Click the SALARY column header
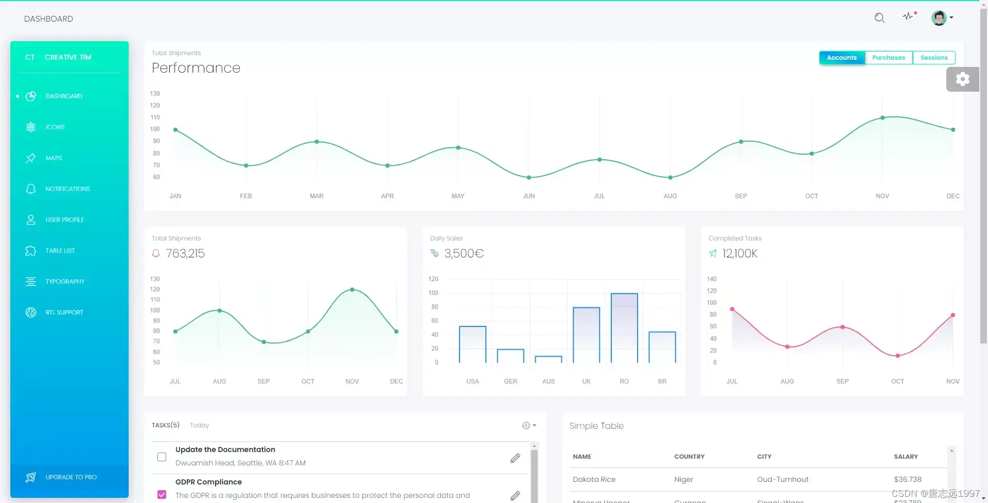The height and width of the screenshot is (503, 988). pos(906,457)
